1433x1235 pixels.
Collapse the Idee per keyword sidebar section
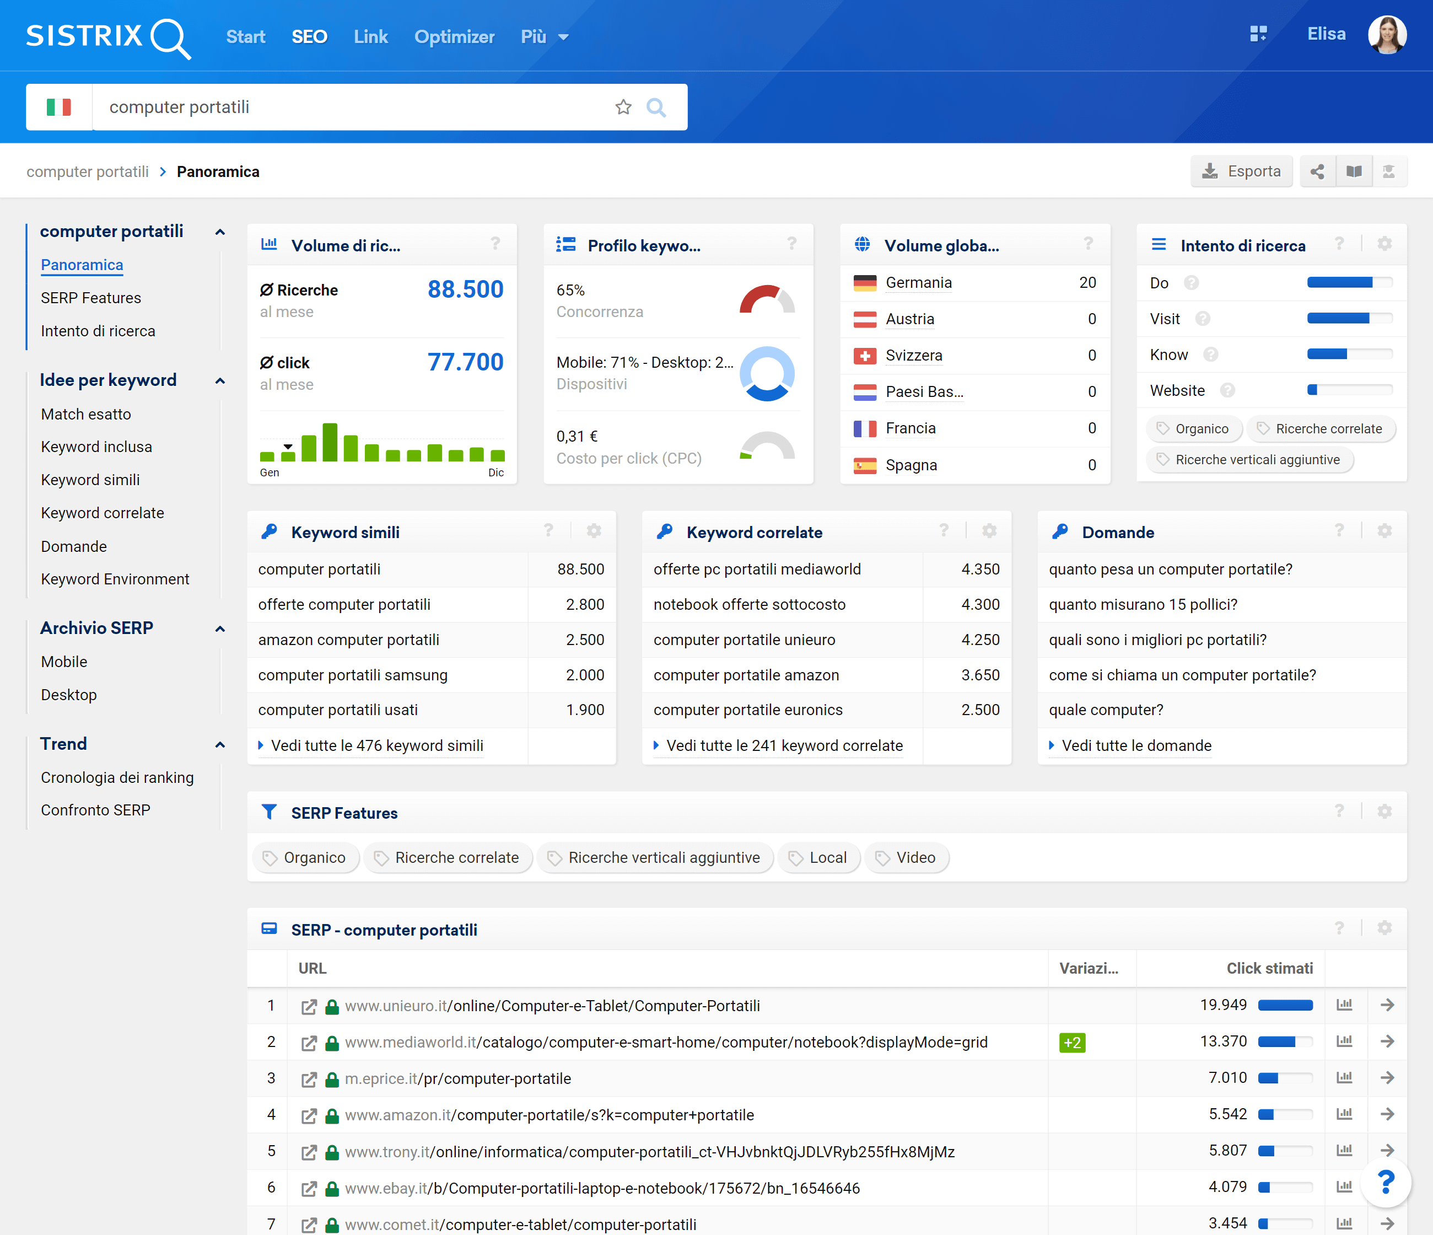(220, 381)
